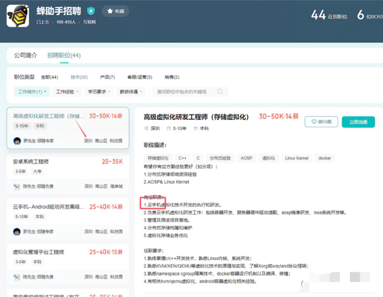Click 深圳·南山区·海岸城 location text
The width and height of the screenshot is (383, 297).
click(x=104, y=187)
